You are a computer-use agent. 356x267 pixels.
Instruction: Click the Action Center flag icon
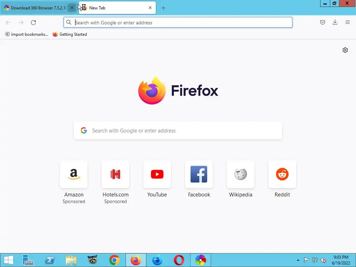(306, 260)
